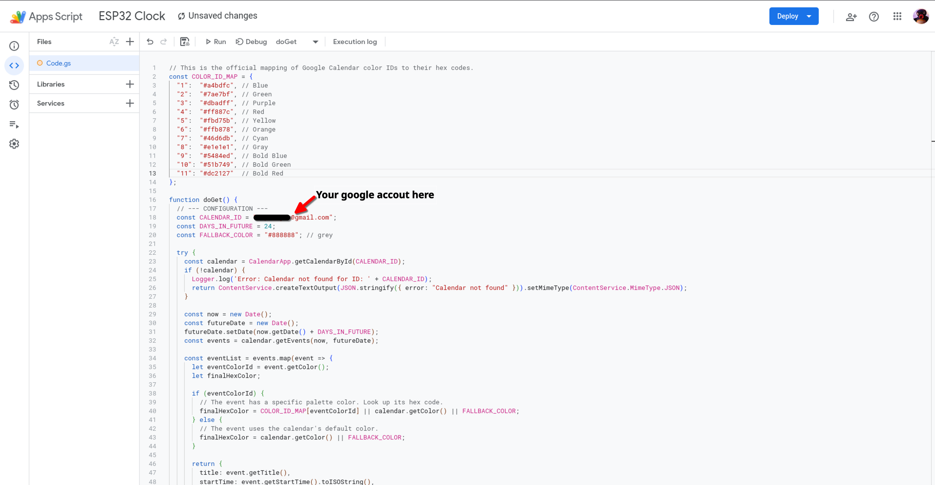The image size is (935, 485).
Task: Undo the last edit
Action: click(x=150, y=41)
